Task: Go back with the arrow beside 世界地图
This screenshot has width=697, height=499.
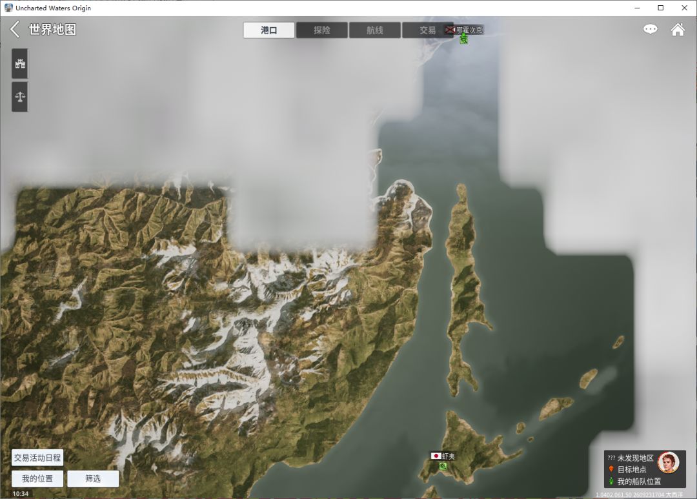Action: tap(15, 29)
